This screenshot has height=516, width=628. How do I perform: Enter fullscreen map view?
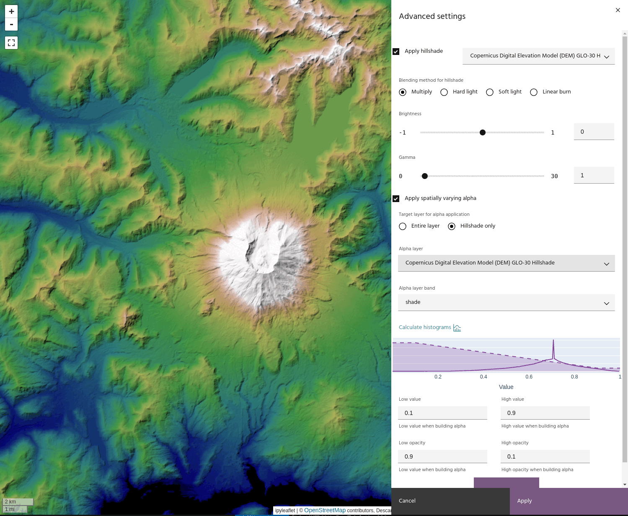point(11,43)
